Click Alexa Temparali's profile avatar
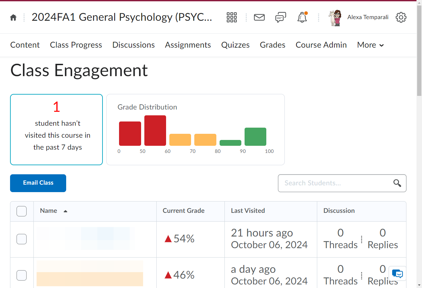 click(335, 17)
